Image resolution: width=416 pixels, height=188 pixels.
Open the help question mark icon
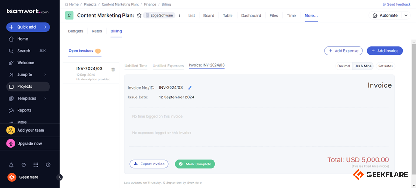[x=48, y=165]
